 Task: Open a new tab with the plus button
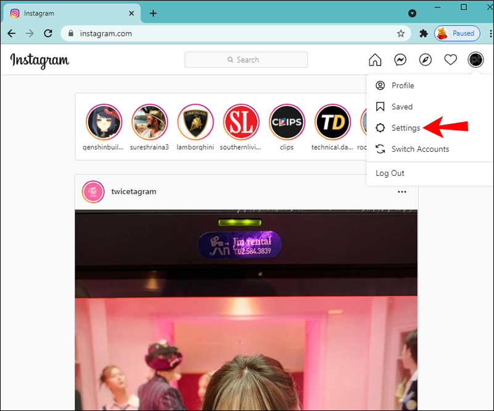153,13
